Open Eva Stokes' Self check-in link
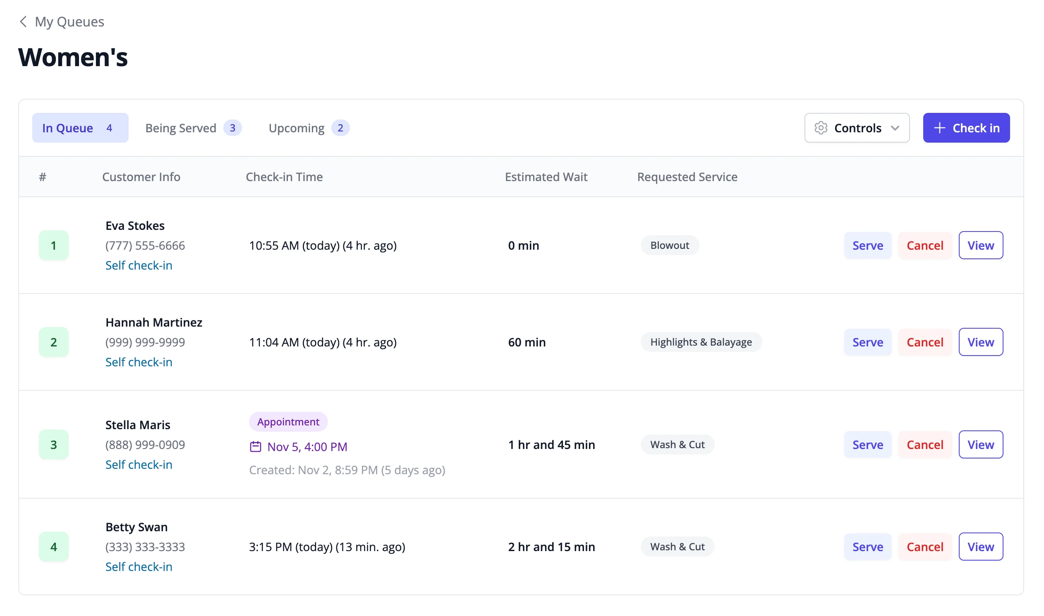 [x=139, y=265]
